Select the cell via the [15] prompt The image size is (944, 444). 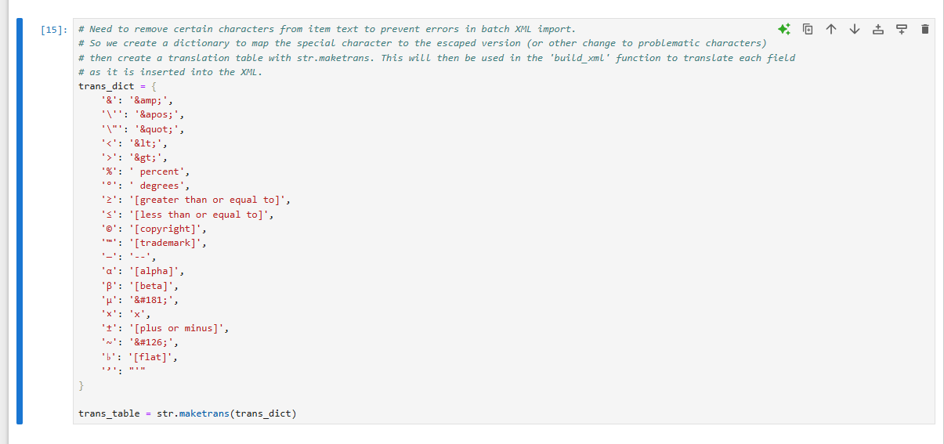point(53,30)
